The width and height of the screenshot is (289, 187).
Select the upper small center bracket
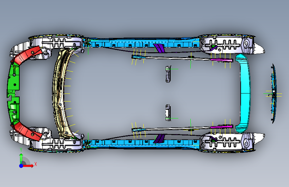click(168, 74)
